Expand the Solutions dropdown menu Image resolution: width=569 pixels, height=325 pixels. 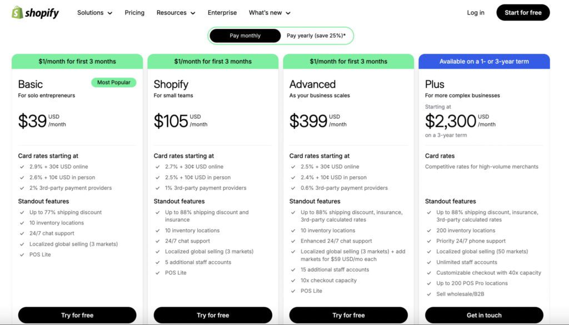click(94, 13)
